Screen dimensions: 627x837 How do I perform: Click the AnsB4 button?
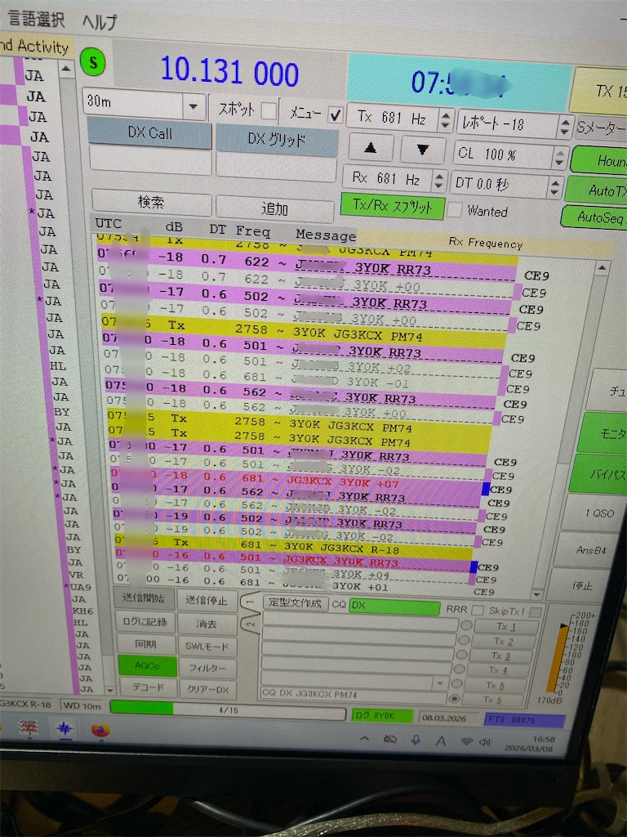click(591, 549)
